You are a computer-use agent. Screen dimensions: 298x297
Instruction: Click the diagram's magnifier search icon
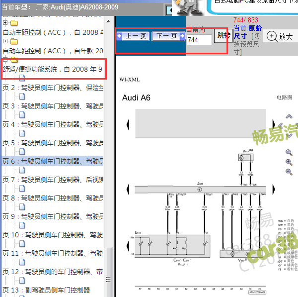(289, 153)
